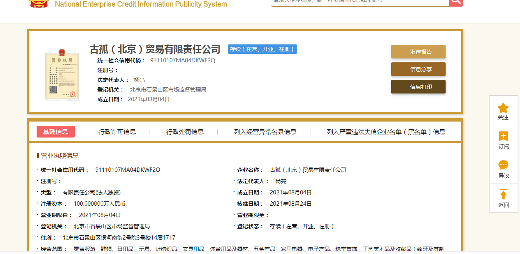Viewport: 520px width, 254px height.
Task: Click the header 登记机关 authority value
Action: click(x=168, y=90)
